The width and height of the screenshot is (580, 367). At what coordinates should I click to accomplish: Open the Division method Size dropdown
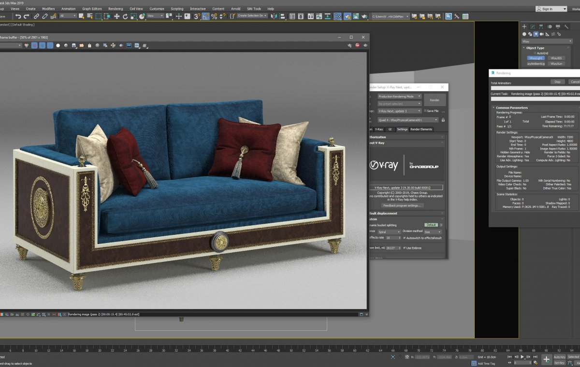tap(433, 232)
